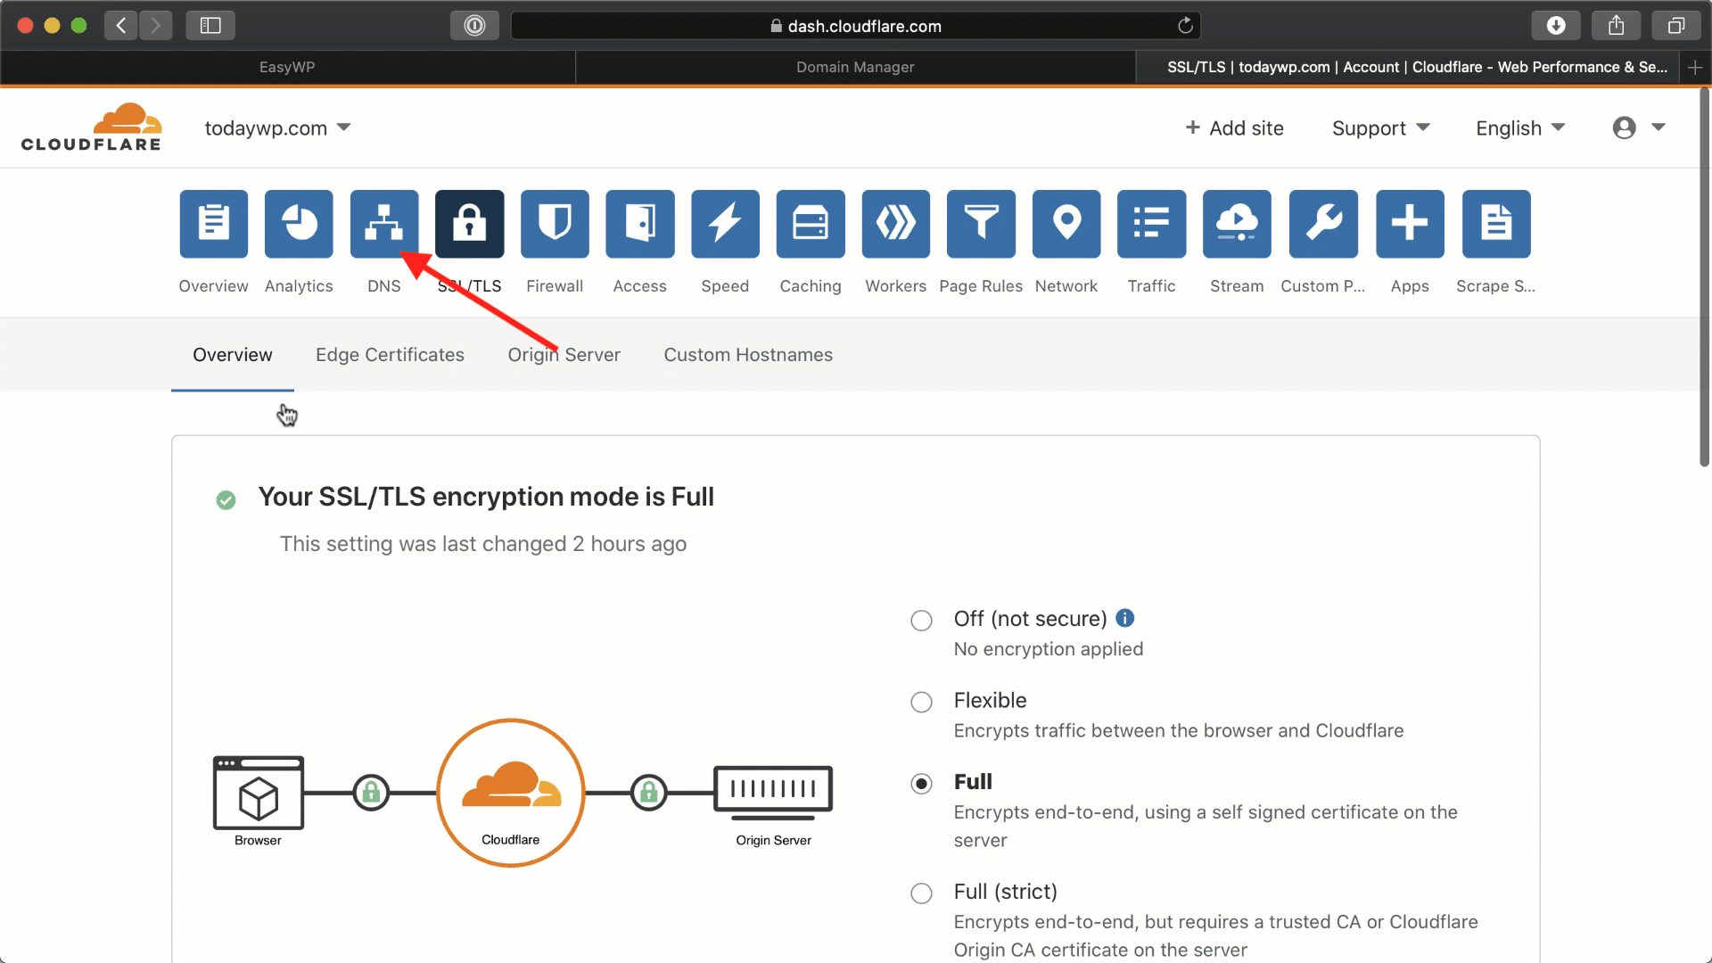Open the DNS network icon
Screen dimensions: 1712x963
[x=384, y=224]
